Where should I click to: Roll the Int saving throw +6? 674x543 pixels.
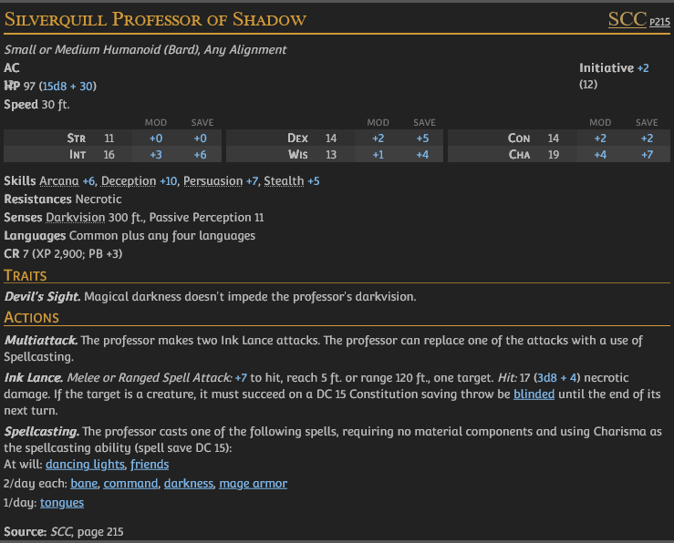[x=200, y=154]
